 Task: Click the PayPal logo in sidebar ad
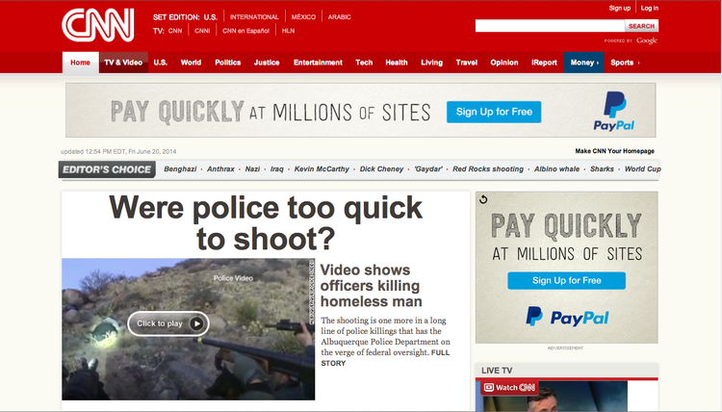pyautogui.click(x=567, y=315)
